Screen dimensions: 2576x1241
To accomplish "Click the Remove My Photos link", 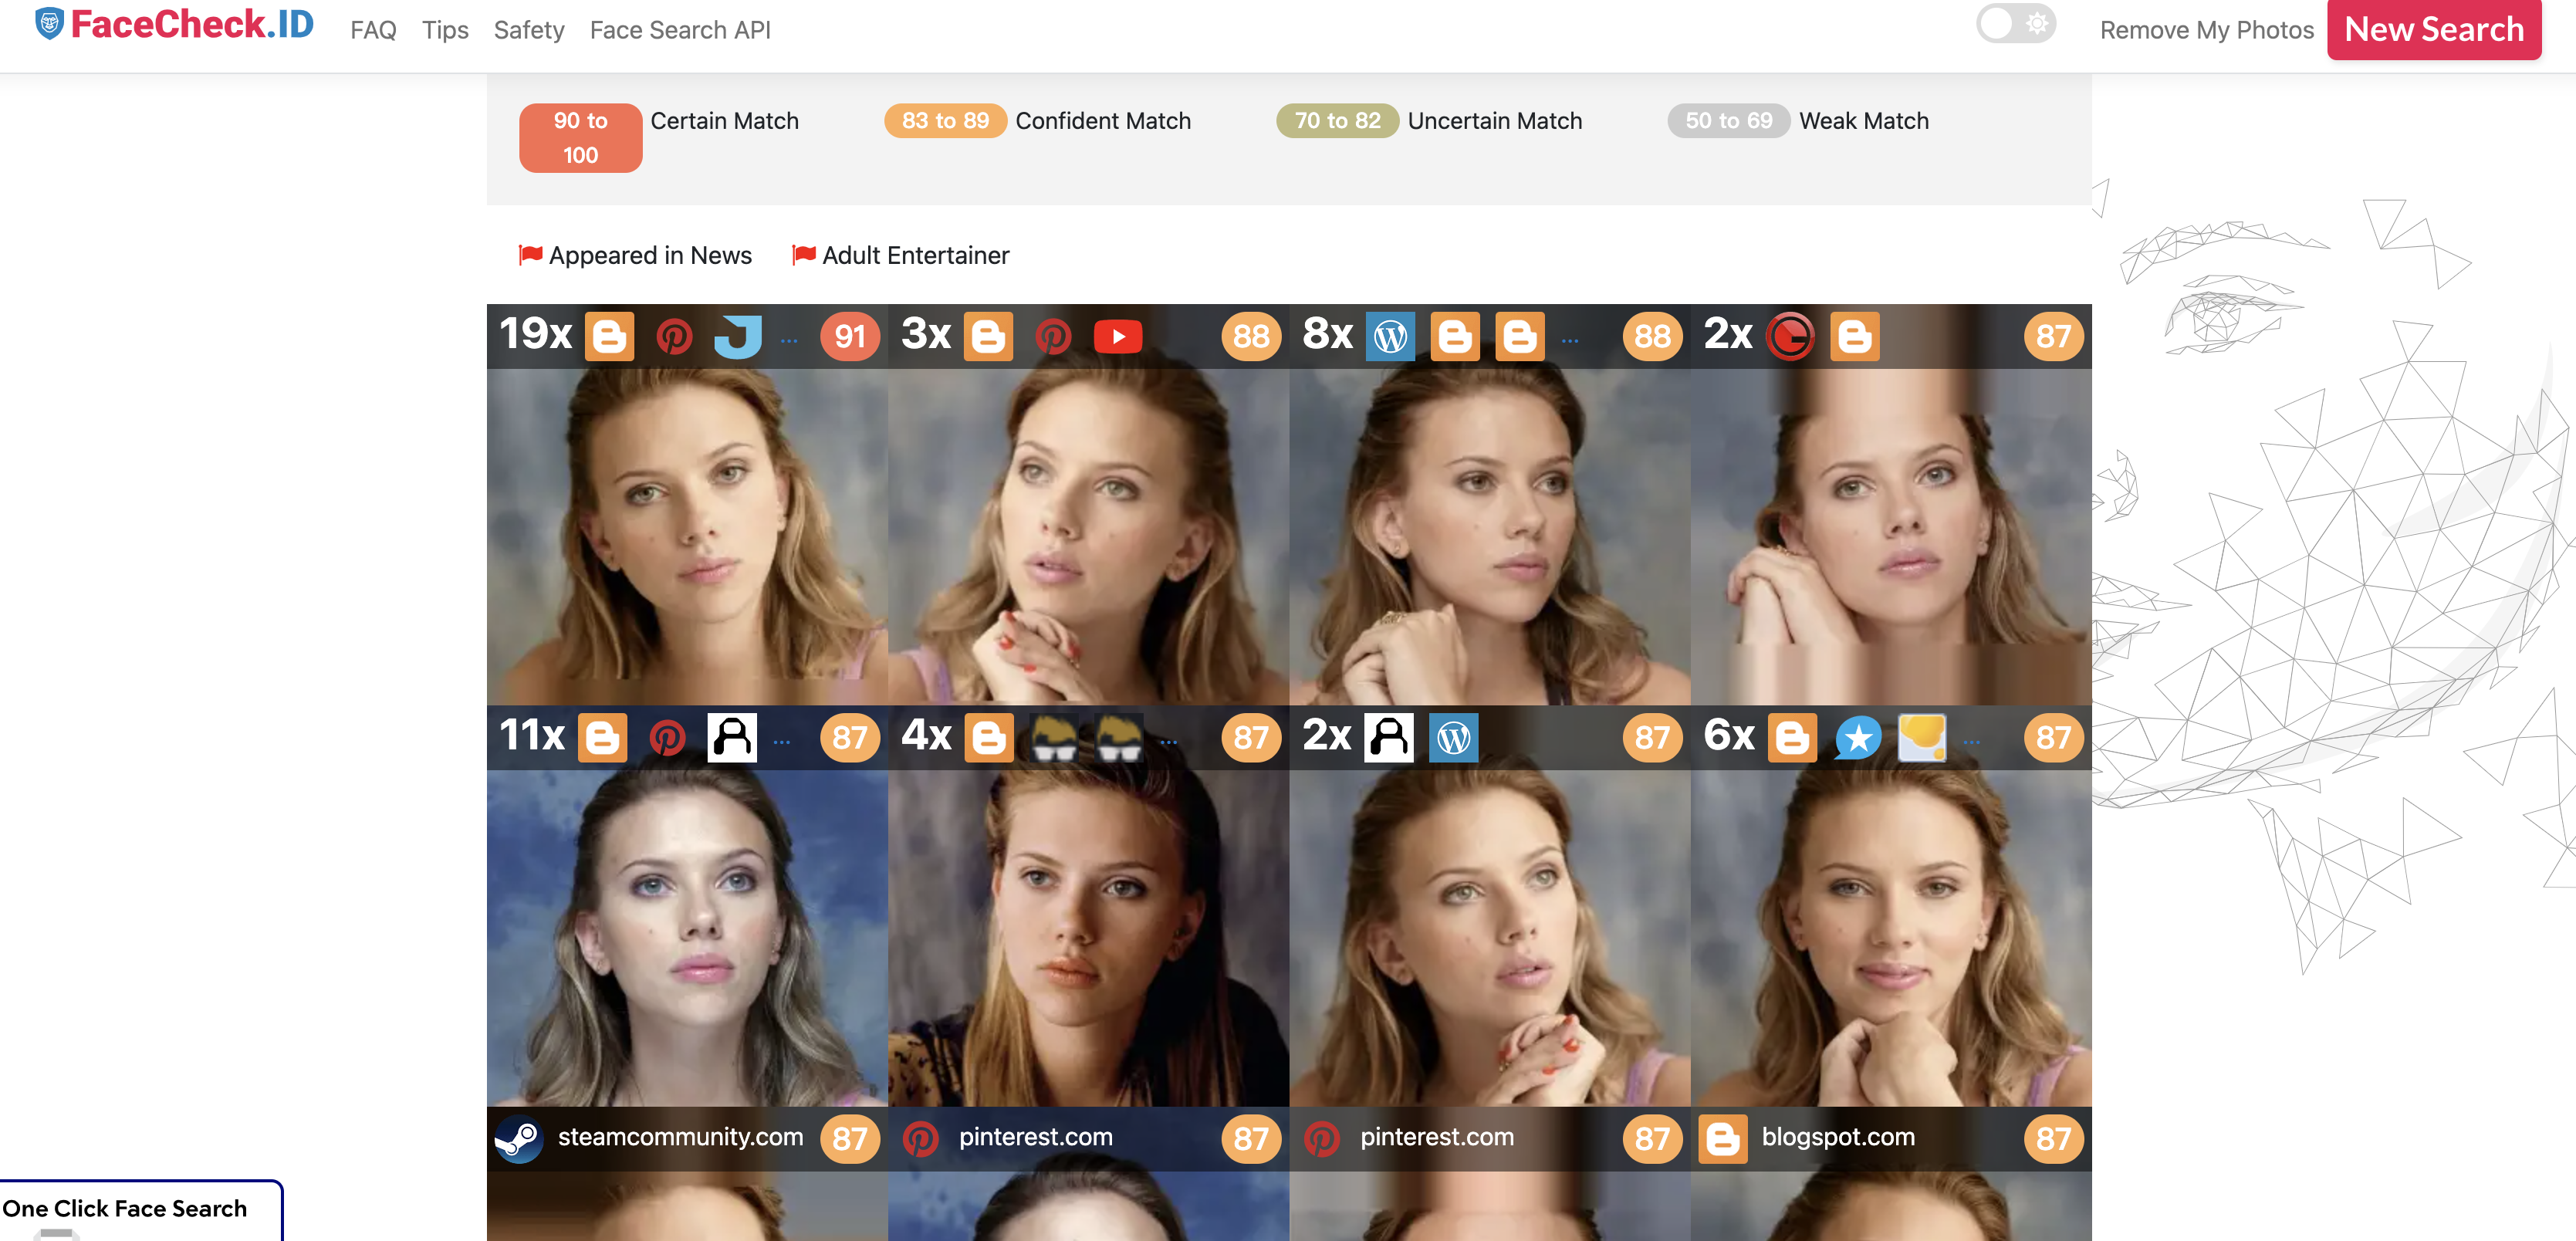I will [2206, 30].
